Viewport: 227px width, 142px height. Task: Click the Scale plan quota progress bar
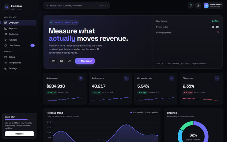(19, 120)
